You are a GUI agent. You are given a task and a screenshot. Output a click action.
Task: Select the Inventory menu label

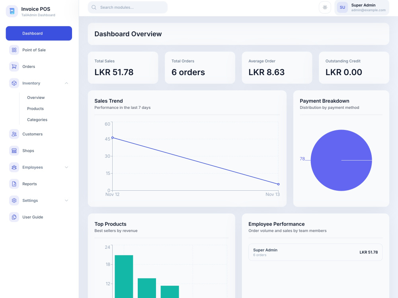point(31,83)
